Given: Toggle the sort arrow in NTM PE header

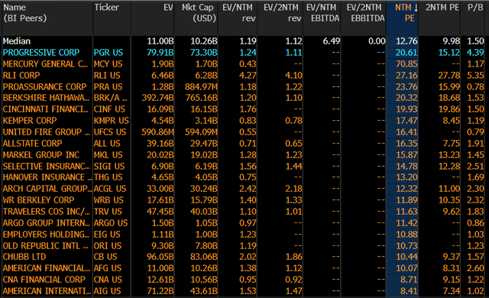Looking at the screenshot, I should coord(416,8).
